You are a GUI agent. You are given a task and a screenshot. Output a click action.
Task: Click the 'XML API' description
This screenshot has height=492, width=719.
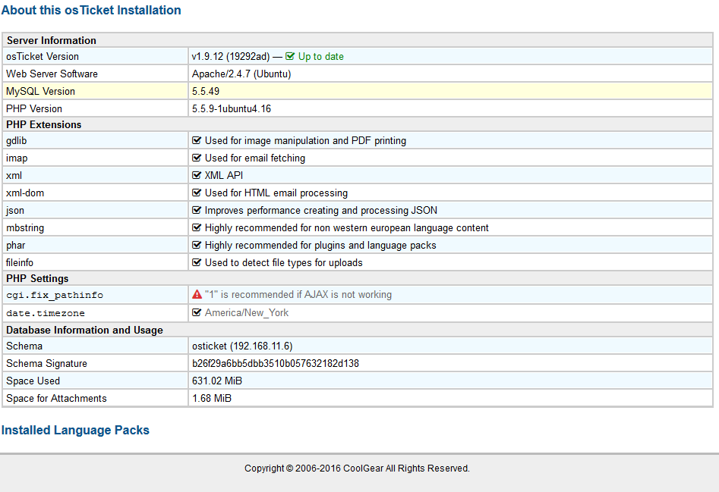pyautogui.click(x=224, y=175)
